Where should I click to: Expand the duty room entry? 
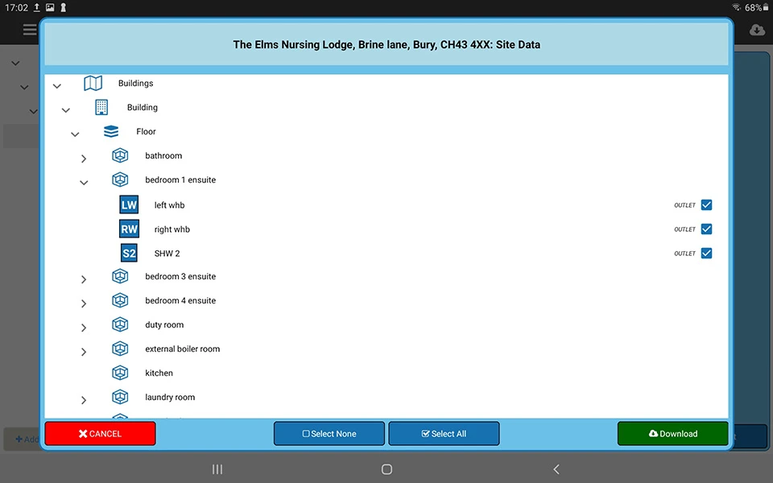[84, 327]
